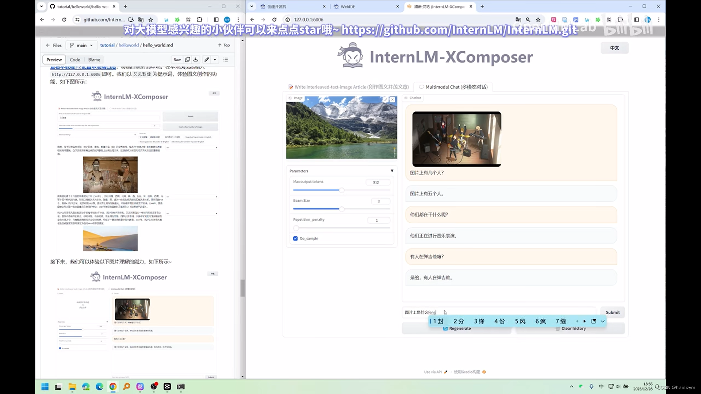The width and height of the screenshot is (701, 394).
Task: Go back in the XComposer browser window
Action: [252, 20]
